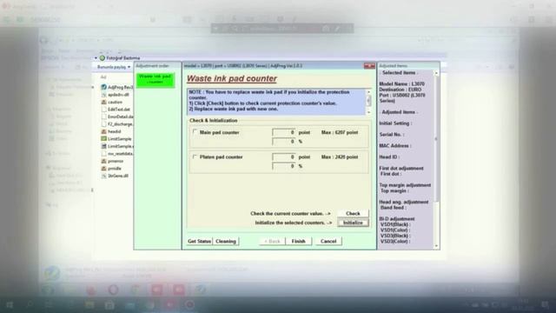This screenshot has height=313, width=556.
Task: Click the Main pad counter point field
Action: pyautogui.click(x=284, y=132)
